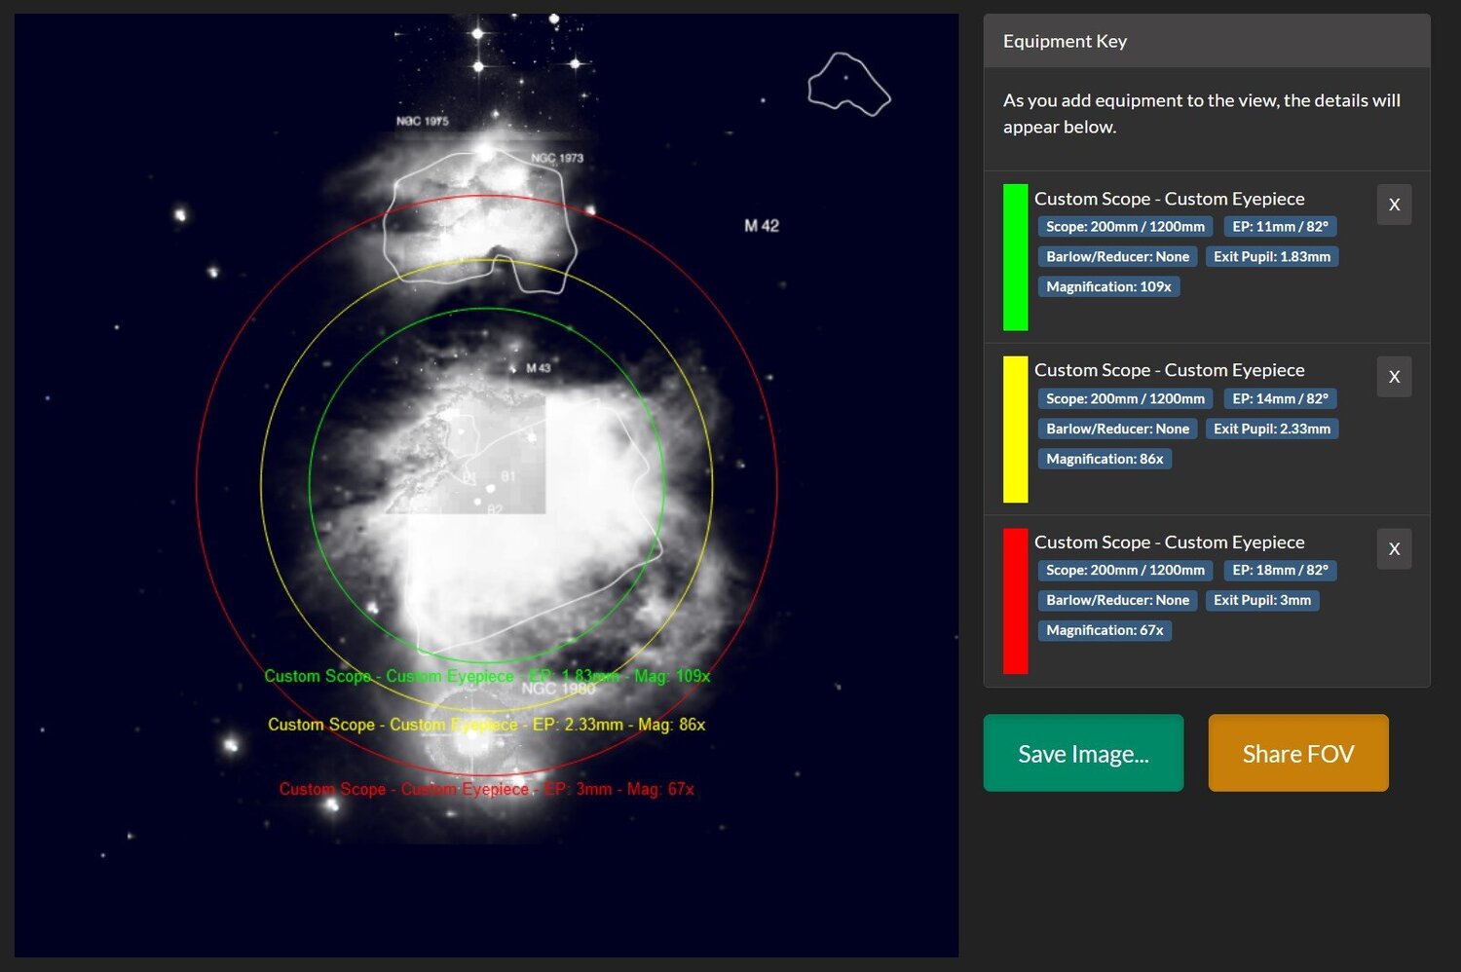Click the Custom Scope title of yellow entry
The image size is (1461, 972).
point(1169,370)
